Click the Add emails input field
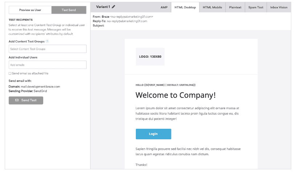The height and width of the screenshot is (173, 296). [x=48, y=65]
